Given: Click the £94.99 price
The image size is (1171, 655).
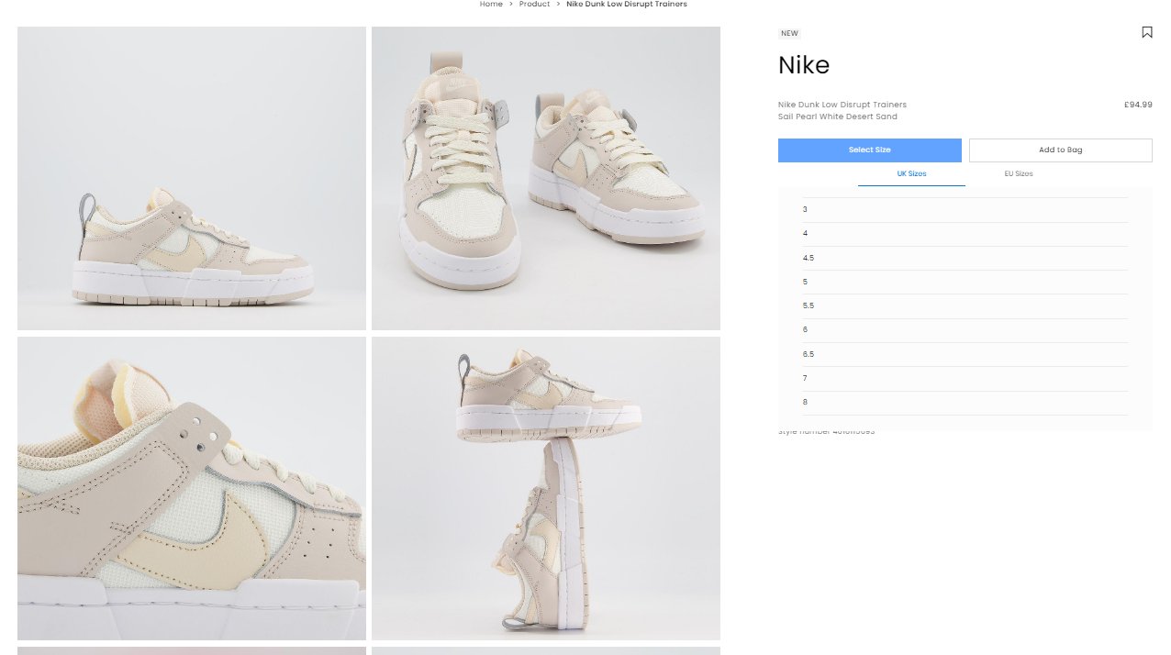Looking at the screenshot, I should tap(1138, 105).
